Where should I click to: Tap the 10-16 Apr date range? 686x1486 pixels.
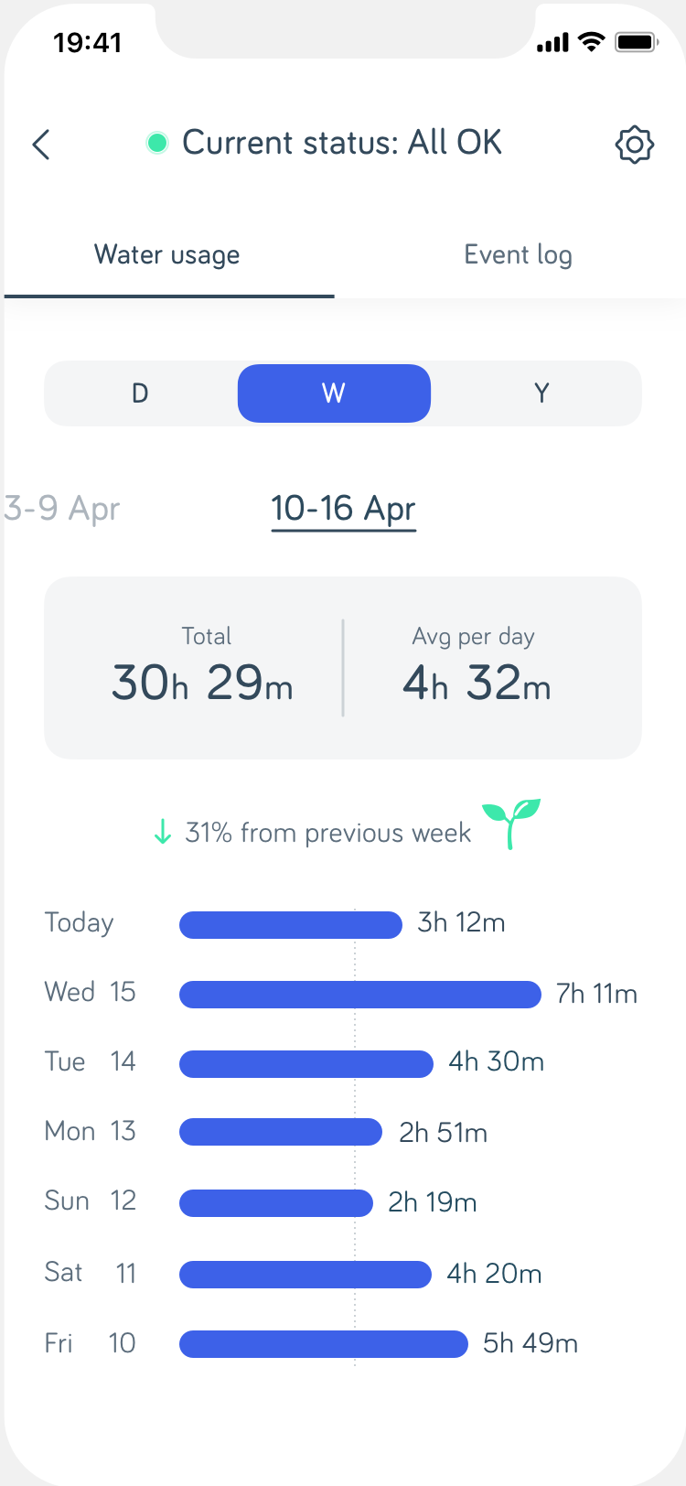point(343,509)
